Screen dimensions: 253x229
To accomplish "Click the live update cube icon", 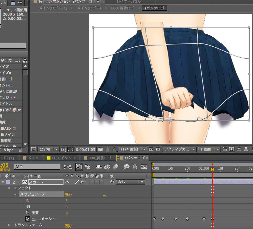I will 87,167.
